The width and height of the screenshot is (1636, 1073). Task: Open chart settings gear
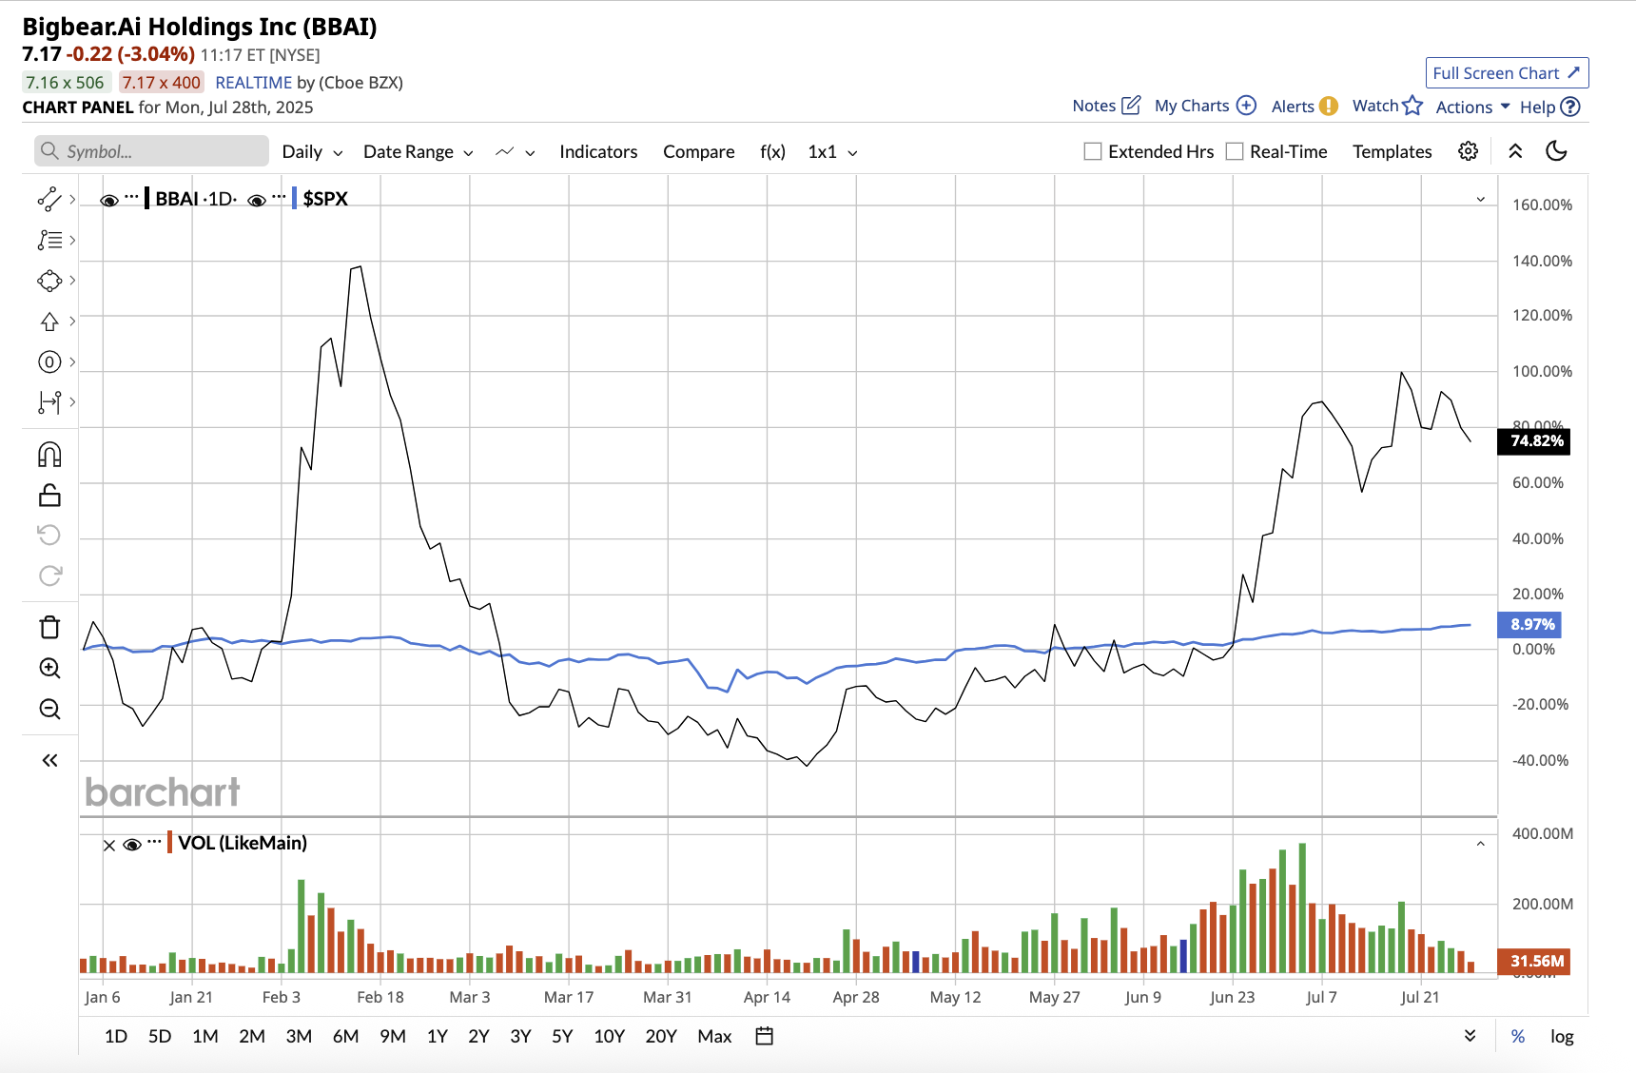point(1468,151)
